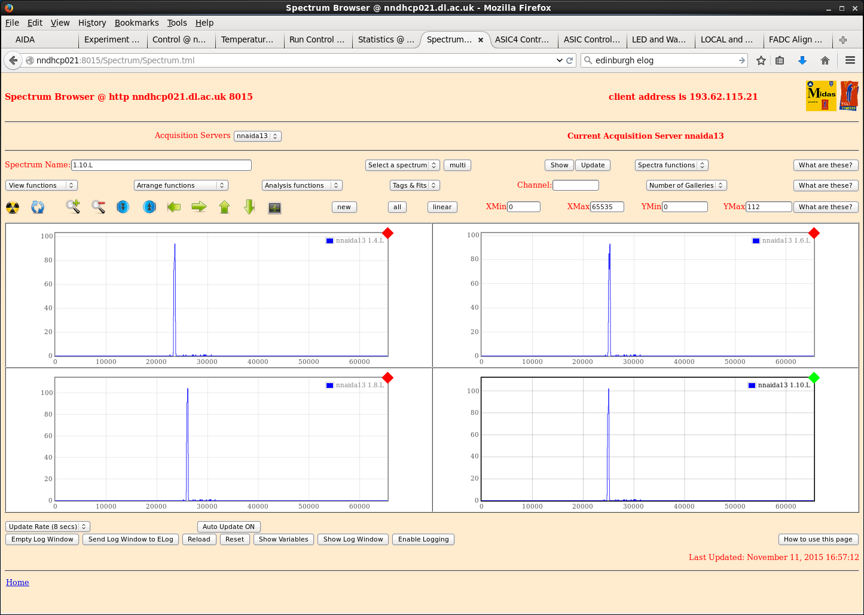Click the green right arrow icon
The height and width of the screenshot is (615, 864).
pos(199,207)
